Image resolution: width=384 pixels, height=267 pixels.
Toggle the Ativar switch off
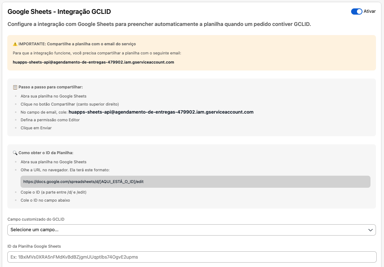coord(356,11)
